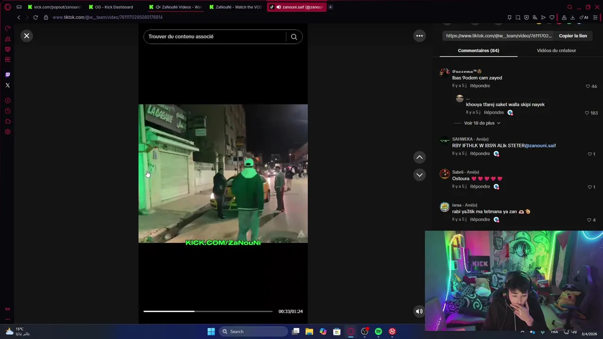603x339 pixels.
Task: Click the site security lock icon
Action: coord(46,17)
